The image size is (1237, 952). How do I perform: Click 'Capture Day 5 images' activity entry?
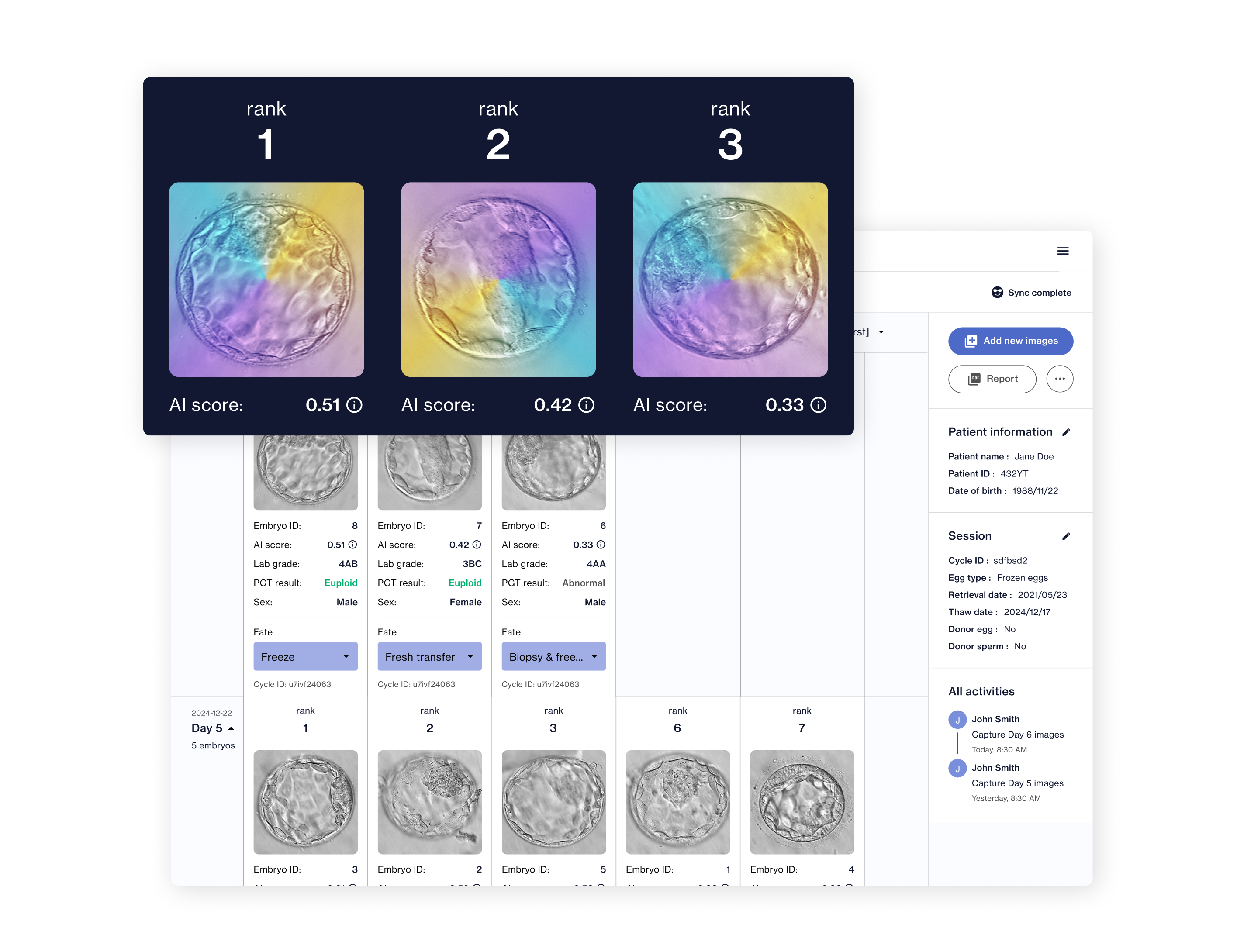point(1017,783)
